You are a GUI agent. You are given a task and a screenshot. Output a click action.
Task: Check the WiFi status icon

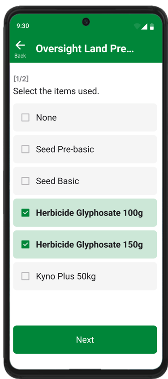point(137,27)
